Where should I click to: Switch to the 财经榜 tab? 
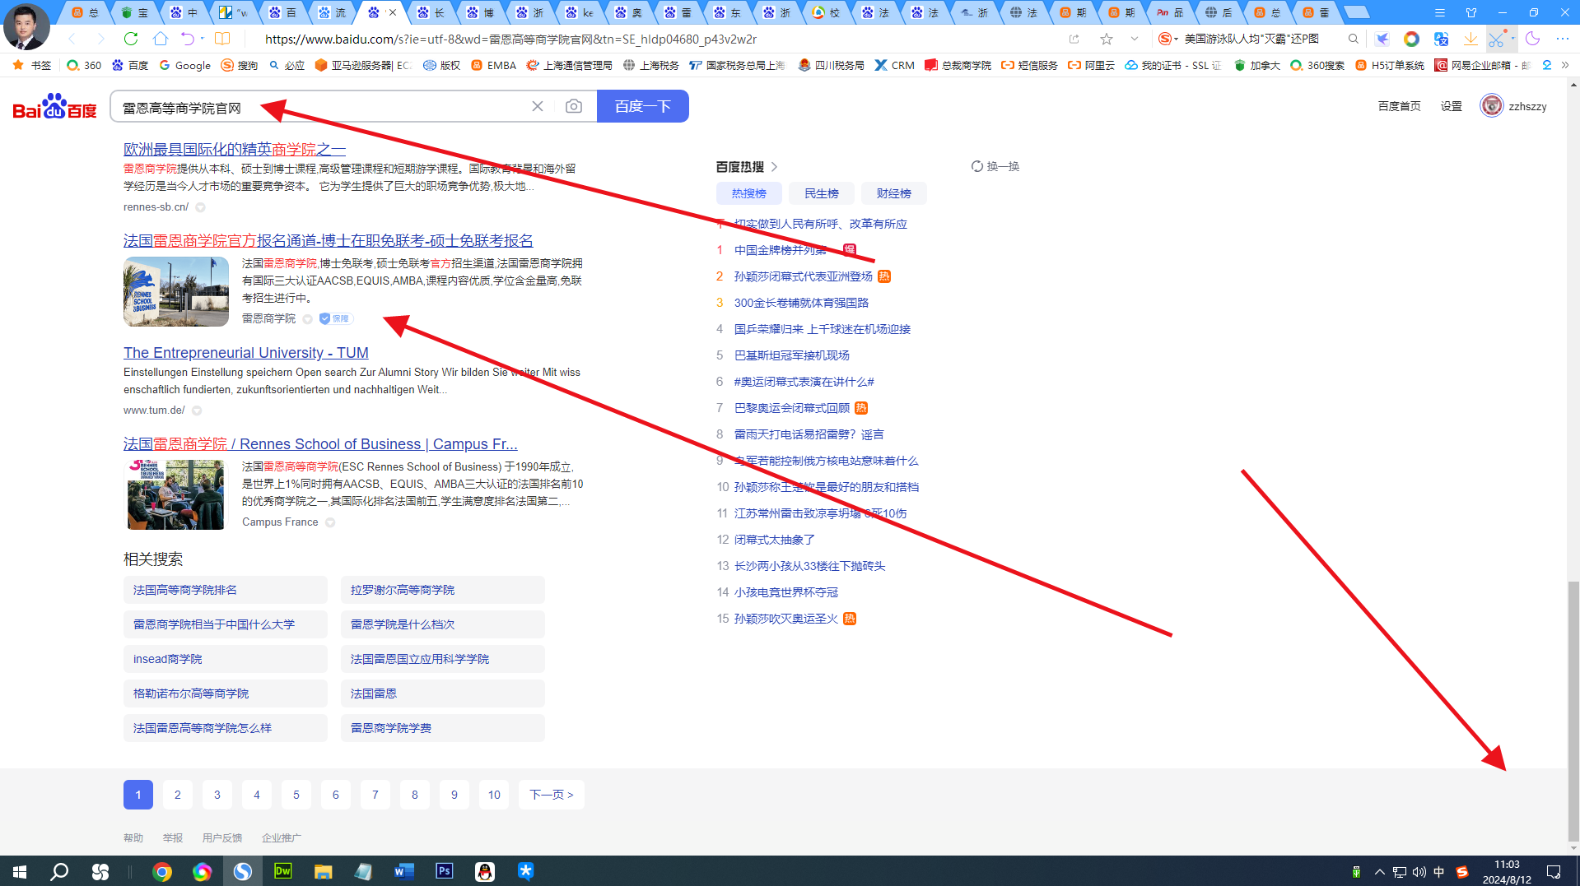click(893, 193)
